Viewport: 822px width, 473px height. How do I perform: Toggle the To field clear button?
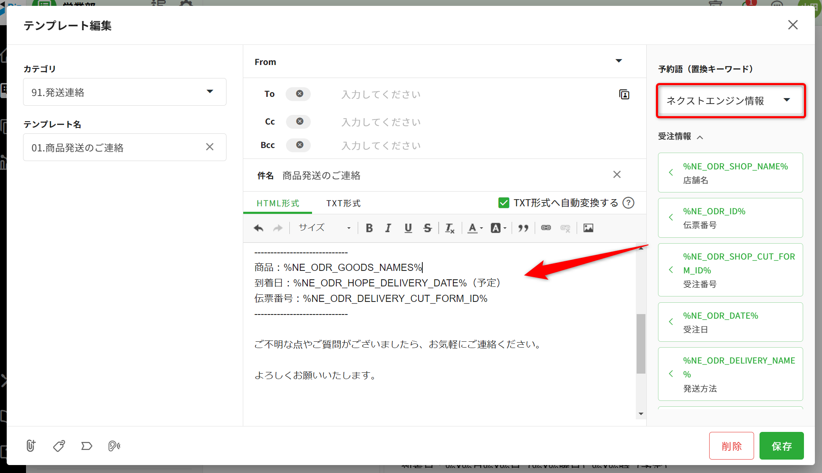[299, 94]
